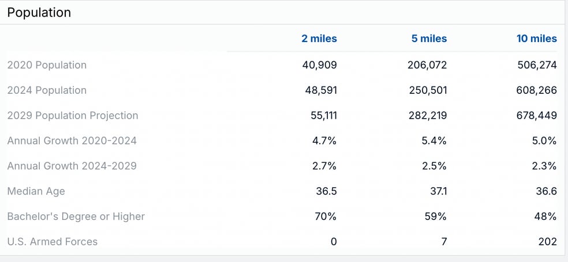This screenshot has width=568, height=262.
Task: Click the 2.3% annual growth value
Action: pos(544,166)
